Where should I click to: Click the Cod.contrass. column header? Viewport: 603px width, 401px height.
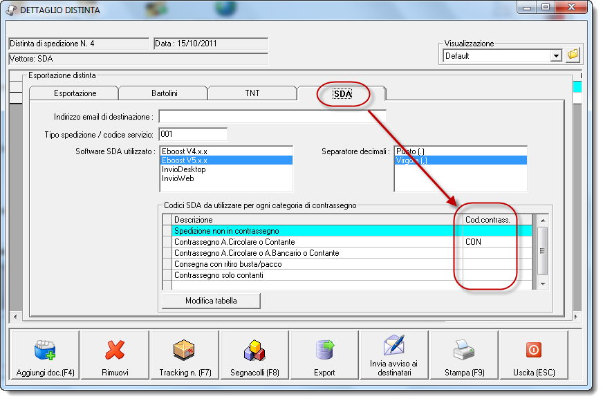(x=497, y=220)
